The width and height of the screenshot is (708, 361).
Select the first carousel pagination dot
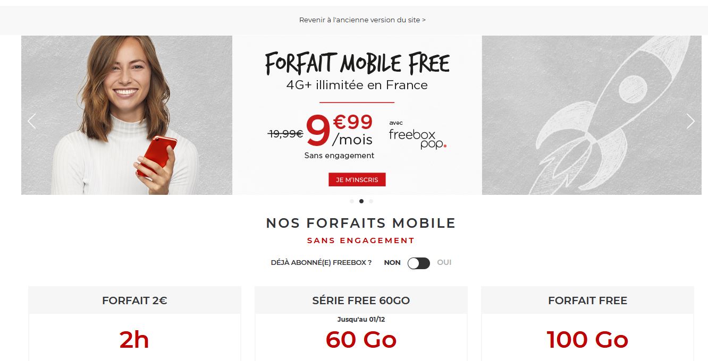click(x=352, y=201)
